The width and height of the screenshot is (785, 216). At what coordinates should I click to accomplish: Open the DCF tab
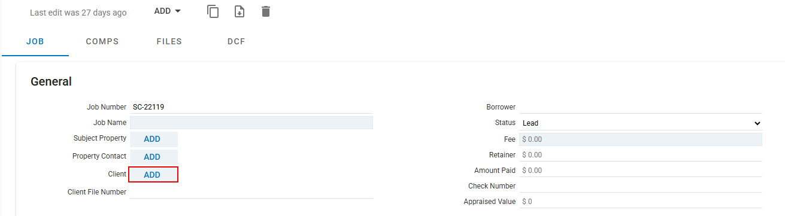[237, 42]
